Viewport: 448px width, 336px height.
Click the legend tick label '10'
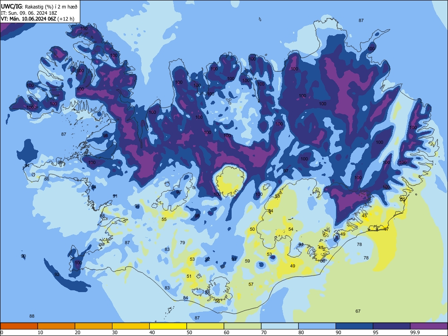tap(40, 332)
